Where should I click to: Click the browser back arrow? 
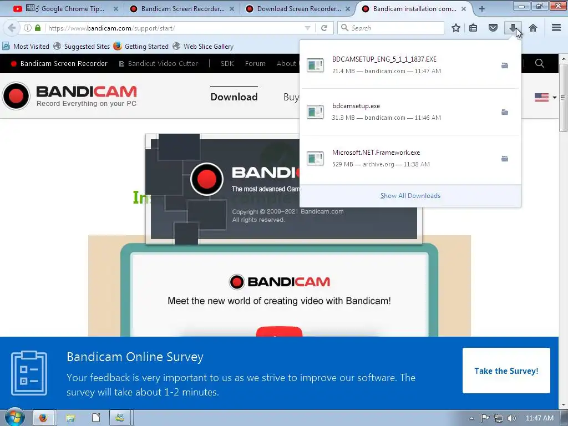(12, 28)
